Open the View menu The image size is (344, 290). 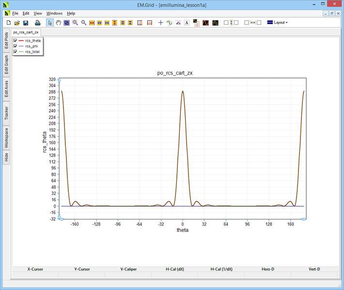pyautogui.click(x=38, y=13)
